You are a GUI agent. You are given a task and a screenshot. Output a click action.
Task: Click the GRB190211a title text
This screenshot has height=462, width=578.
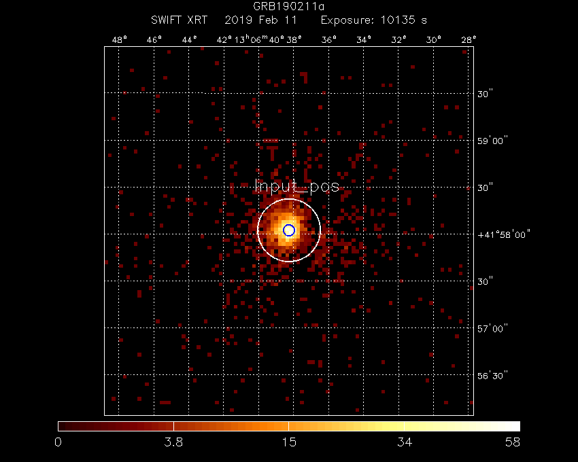coord(289,7)
